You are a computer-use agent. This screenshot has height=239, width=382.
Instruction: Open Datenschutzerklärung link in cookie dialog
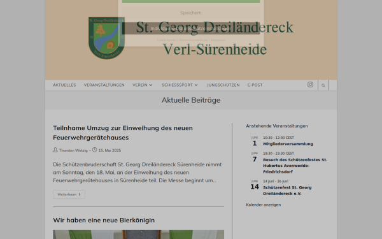pos(193,40)
